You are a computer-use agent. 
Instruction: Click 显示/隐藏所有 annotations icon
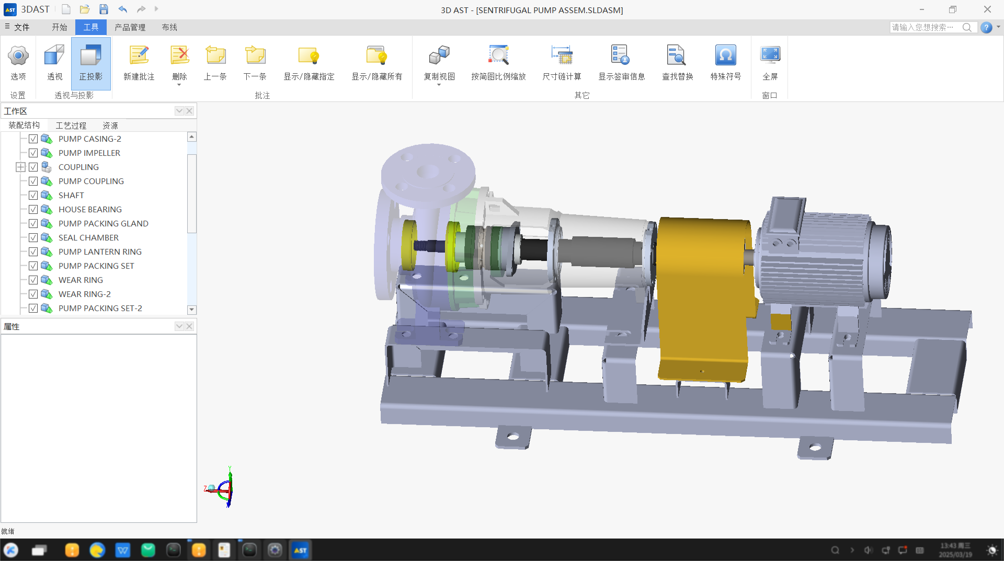376,56
